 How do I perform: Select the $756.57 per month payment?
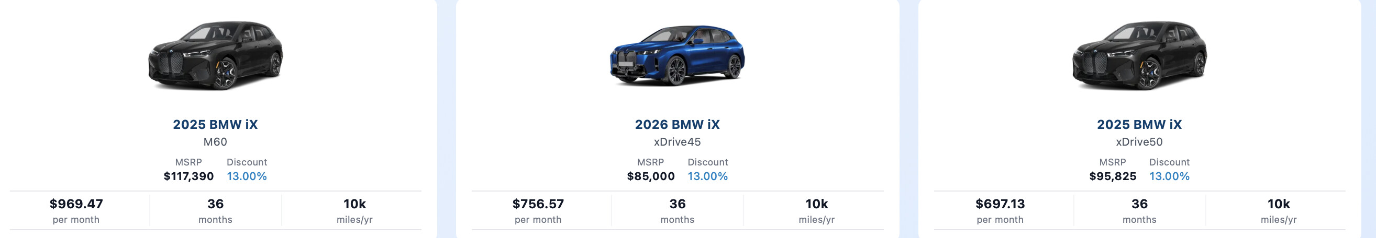pos(538,205)
